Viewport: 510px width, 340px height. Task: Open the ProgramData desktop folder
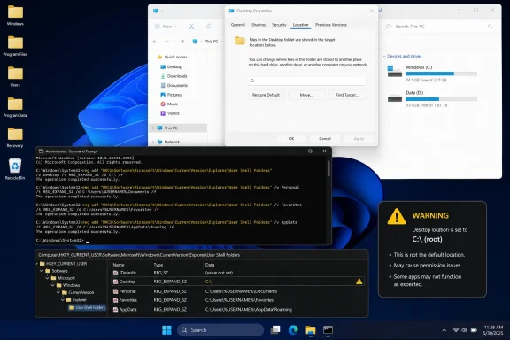15,107
